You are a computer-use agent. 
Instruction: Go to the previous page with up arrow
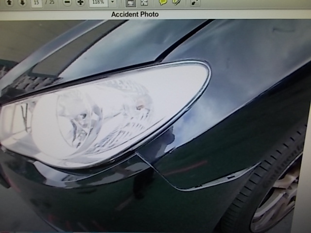click(x=9, y=2)
